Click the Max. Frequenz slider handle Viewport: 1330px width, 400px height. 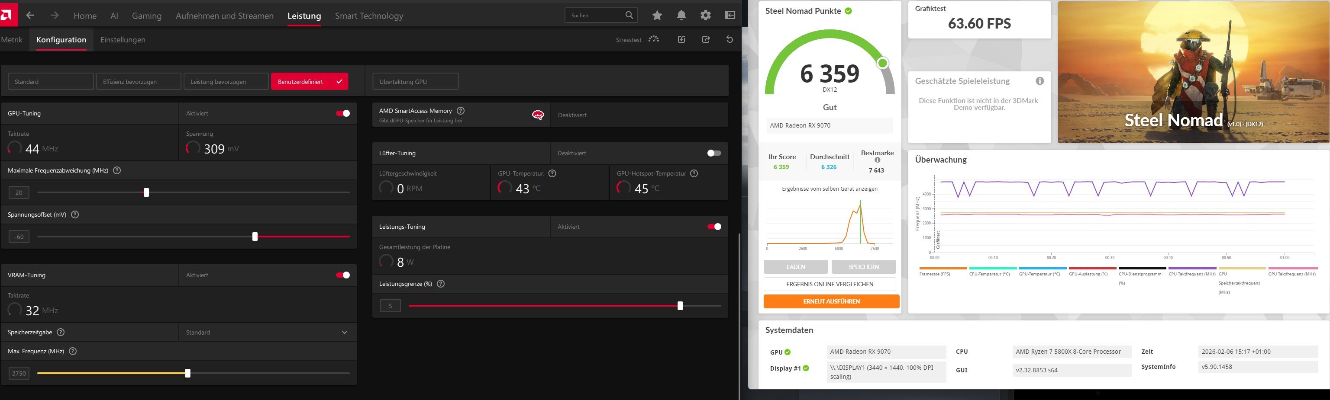[x=187, y=373]
